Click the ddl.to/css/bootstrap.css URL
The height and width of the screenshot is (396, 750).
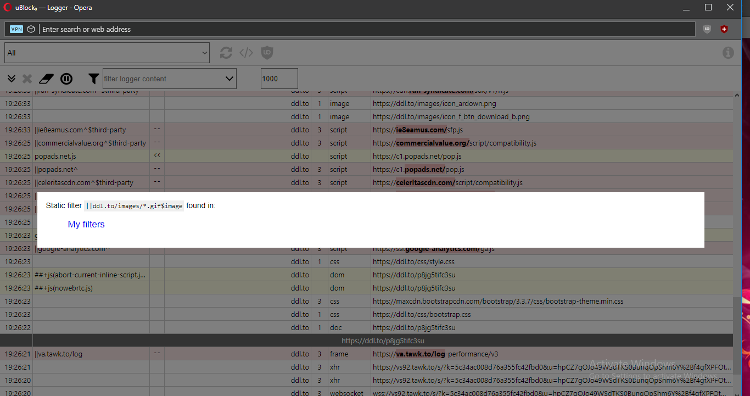click(422, 314)
